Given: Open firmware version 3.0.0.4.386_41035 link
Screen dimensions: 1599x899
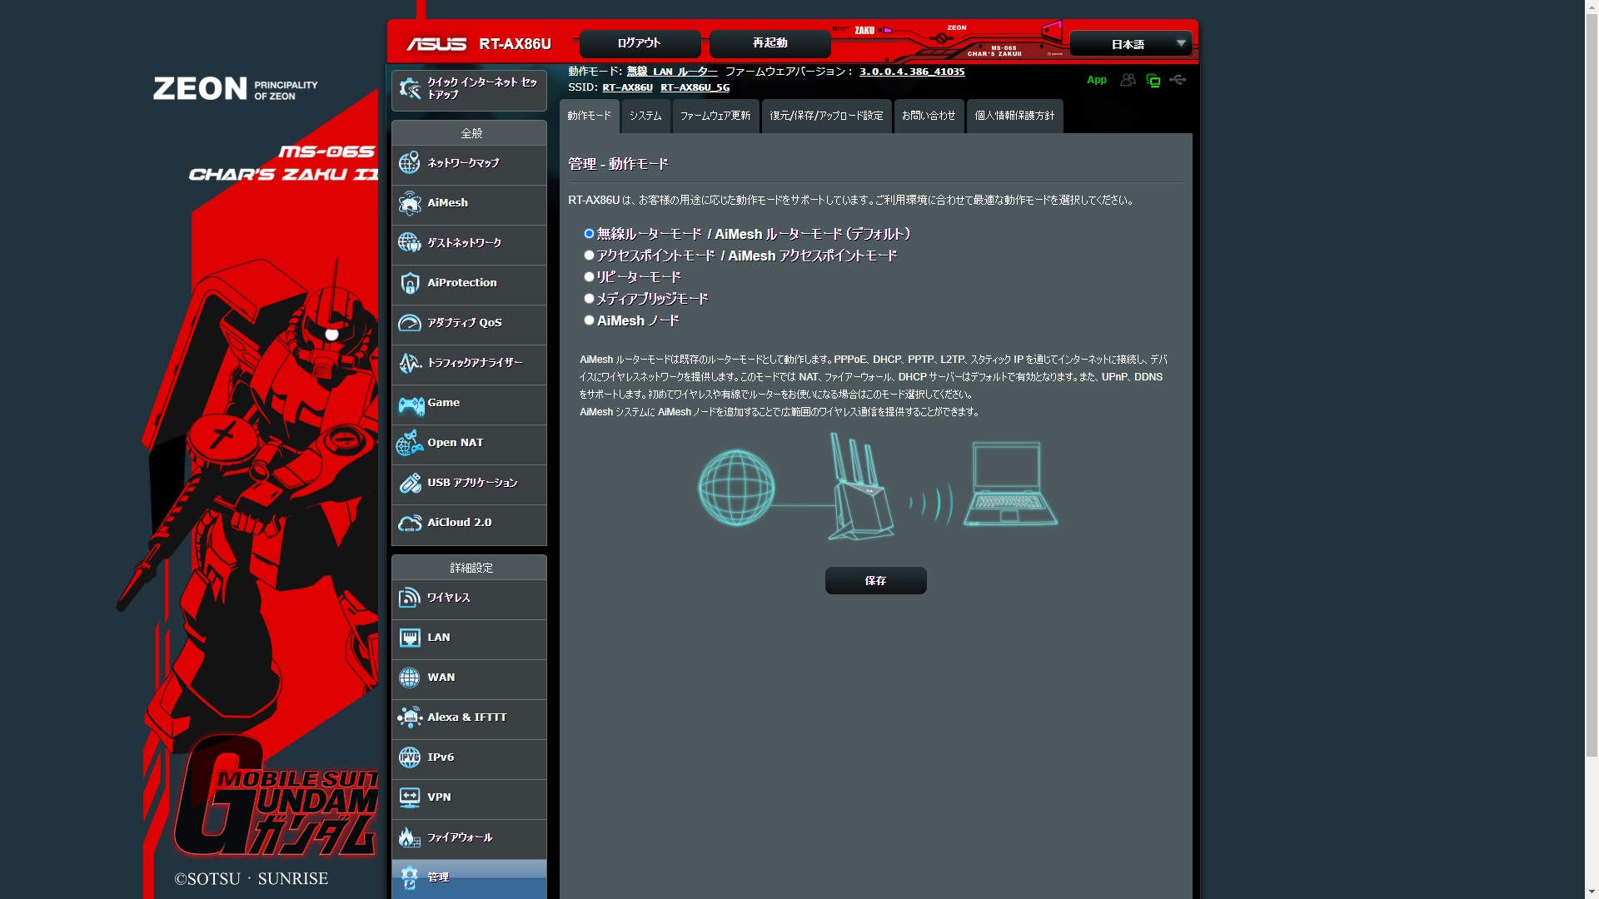Looking at the screenshot, I should [912, 72].
